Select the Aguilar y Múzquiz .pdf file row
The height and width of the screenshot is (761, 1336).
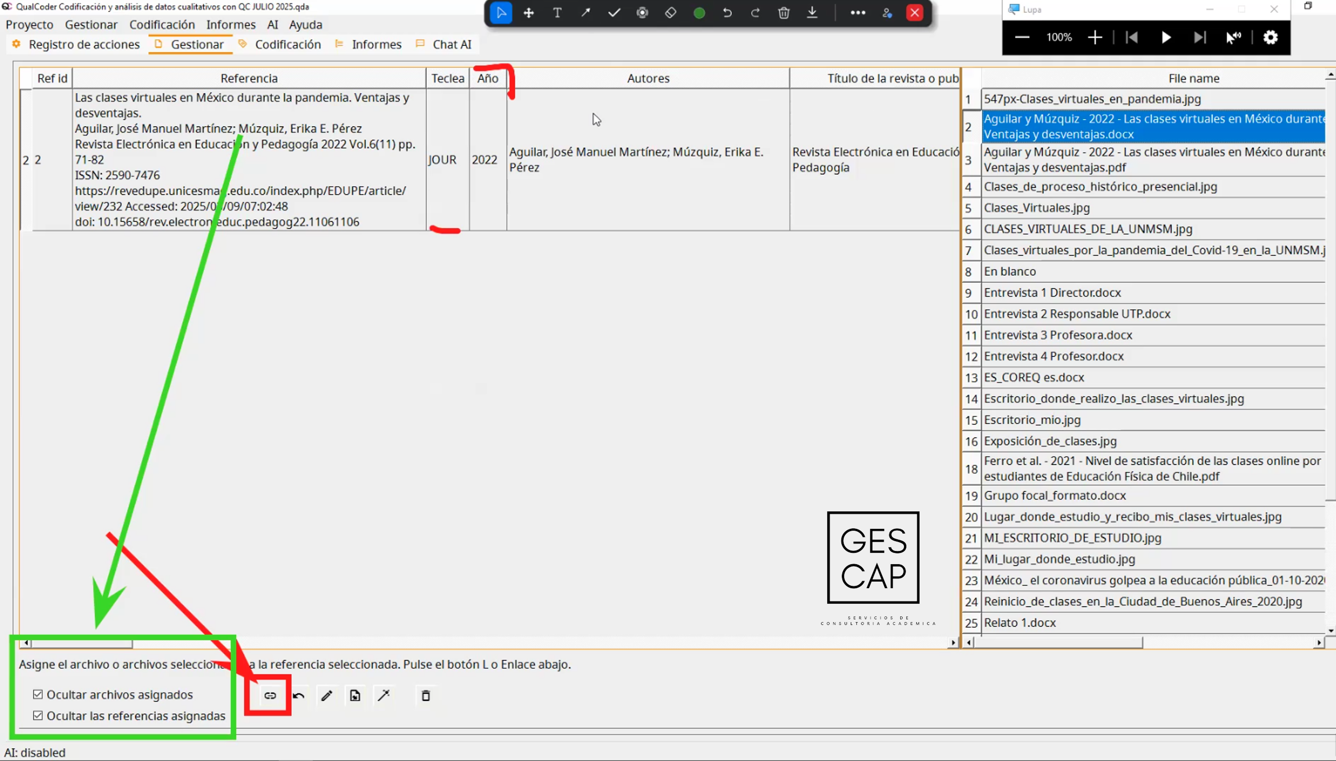pos(1153,159)
